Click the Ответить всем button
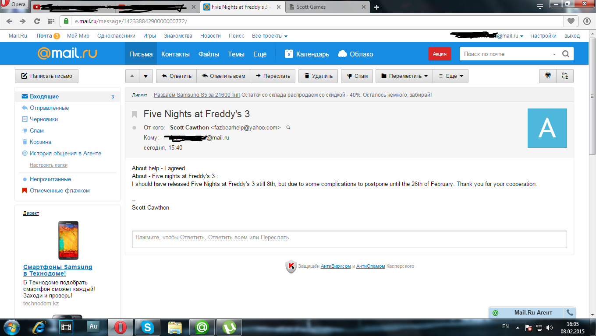The height and width of the screenshot is (336, 596). pyautogui.click(x=223, y=76)
